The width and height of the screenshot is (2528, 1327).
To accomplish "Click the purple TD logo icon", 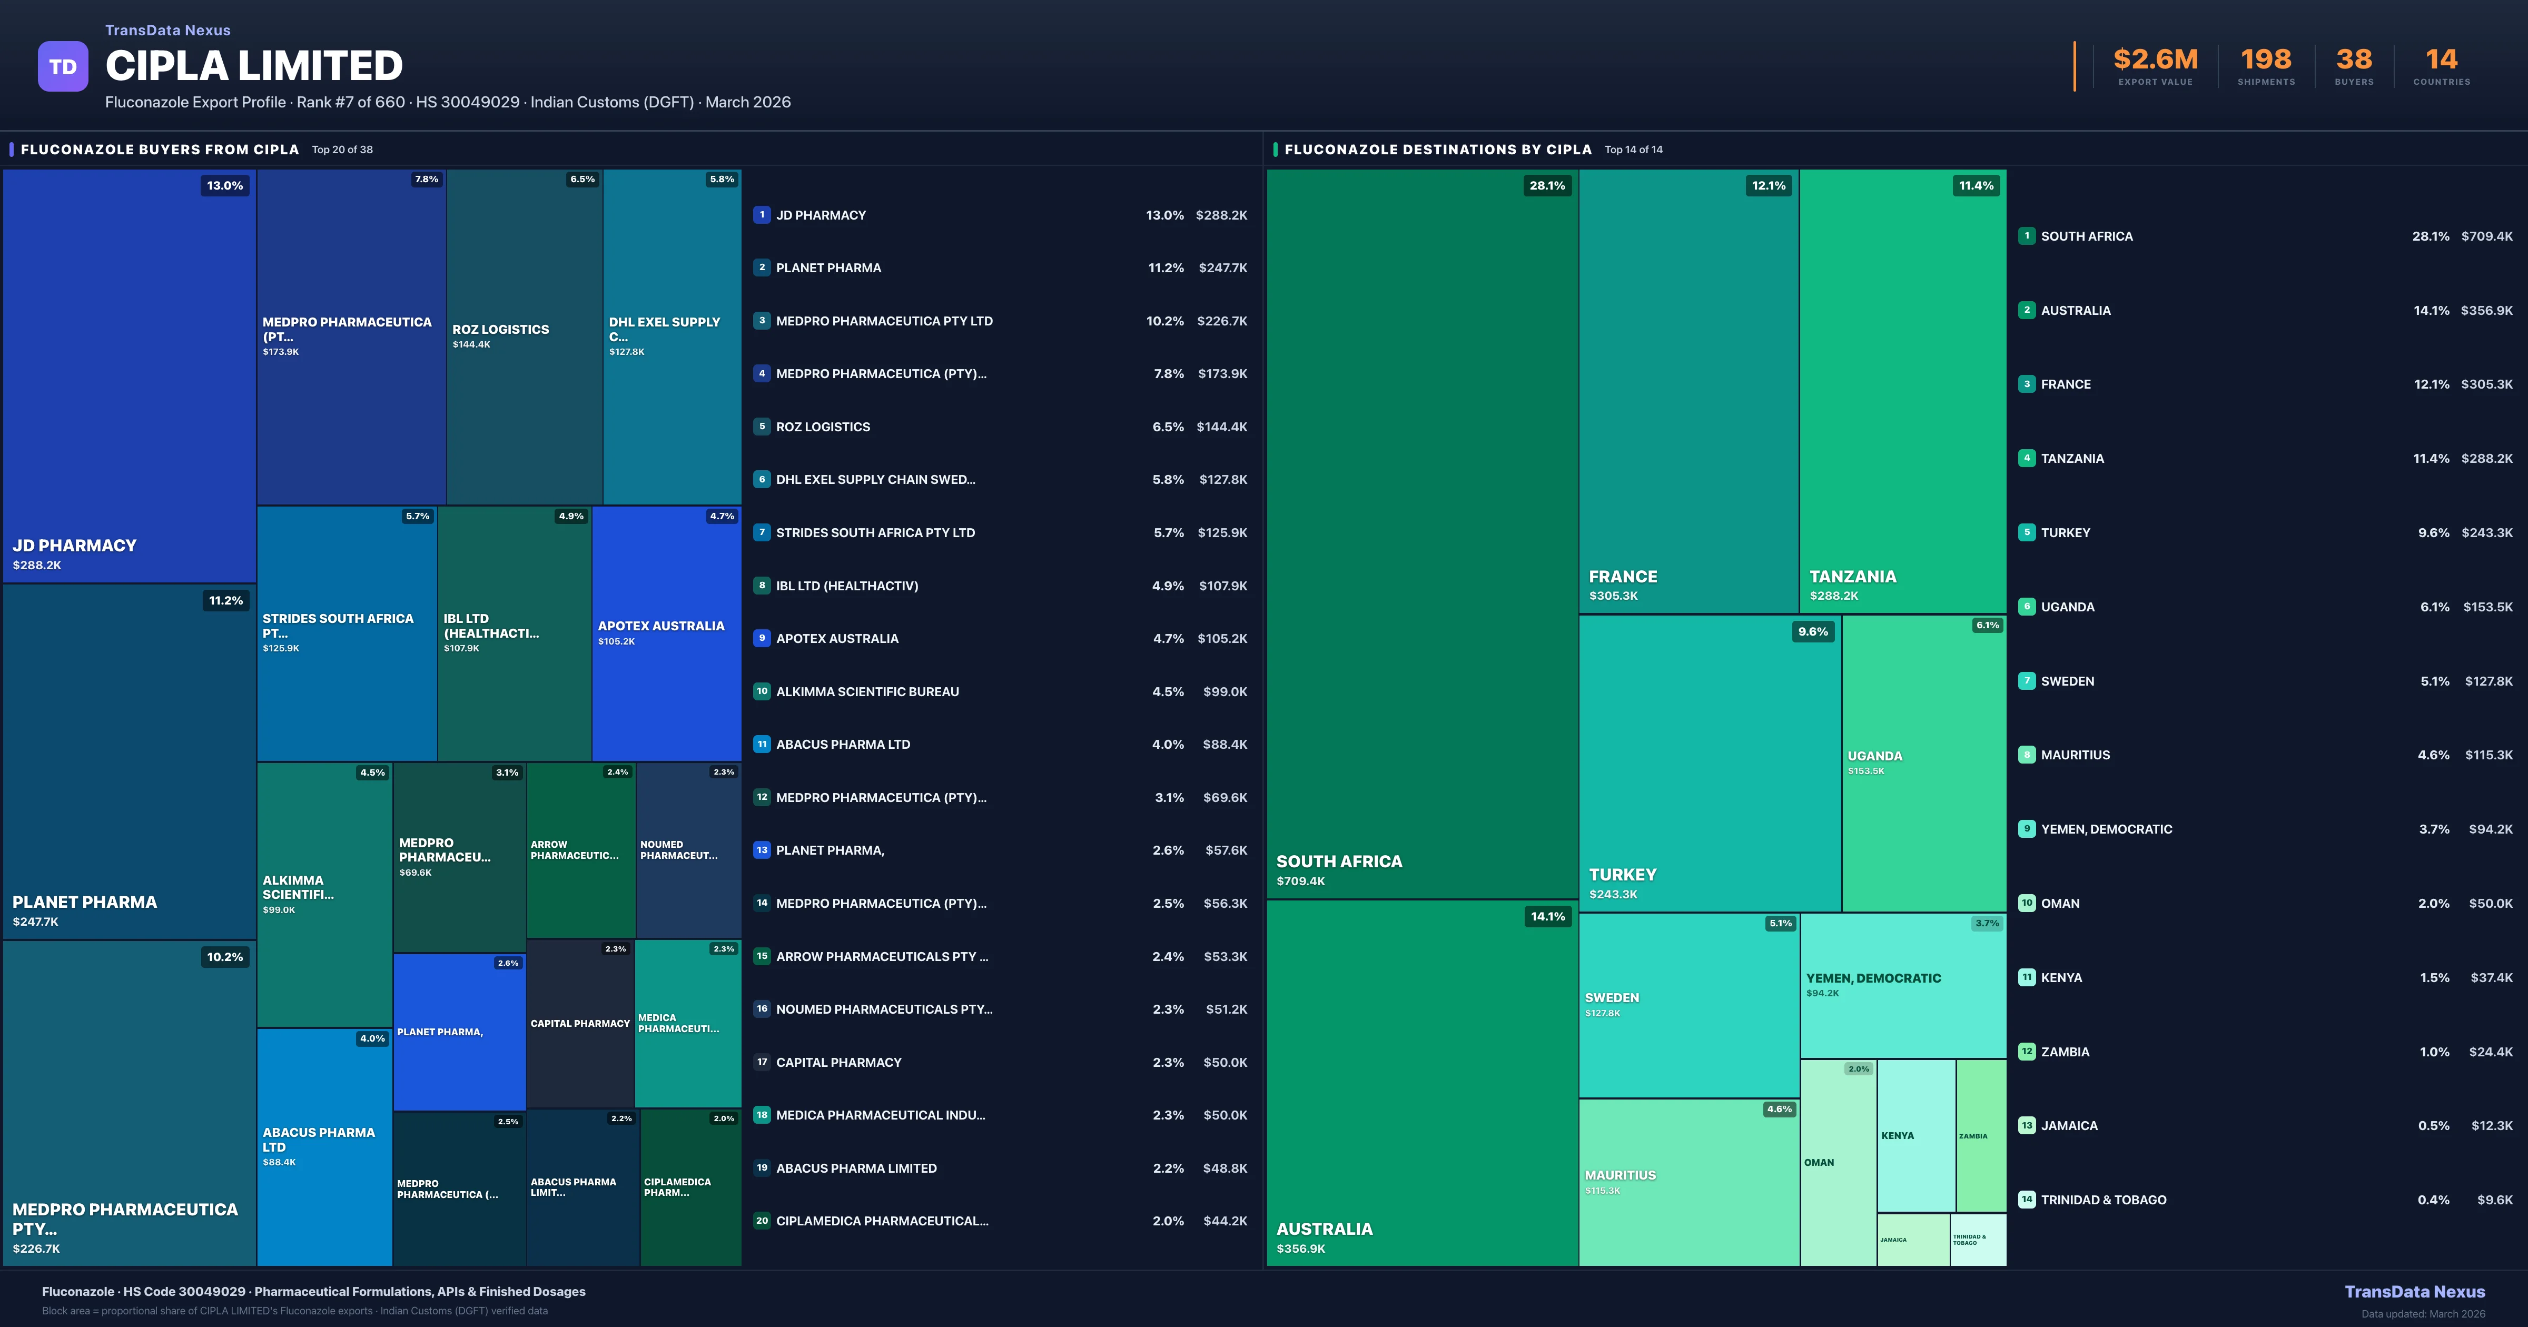I will [63, 67].
